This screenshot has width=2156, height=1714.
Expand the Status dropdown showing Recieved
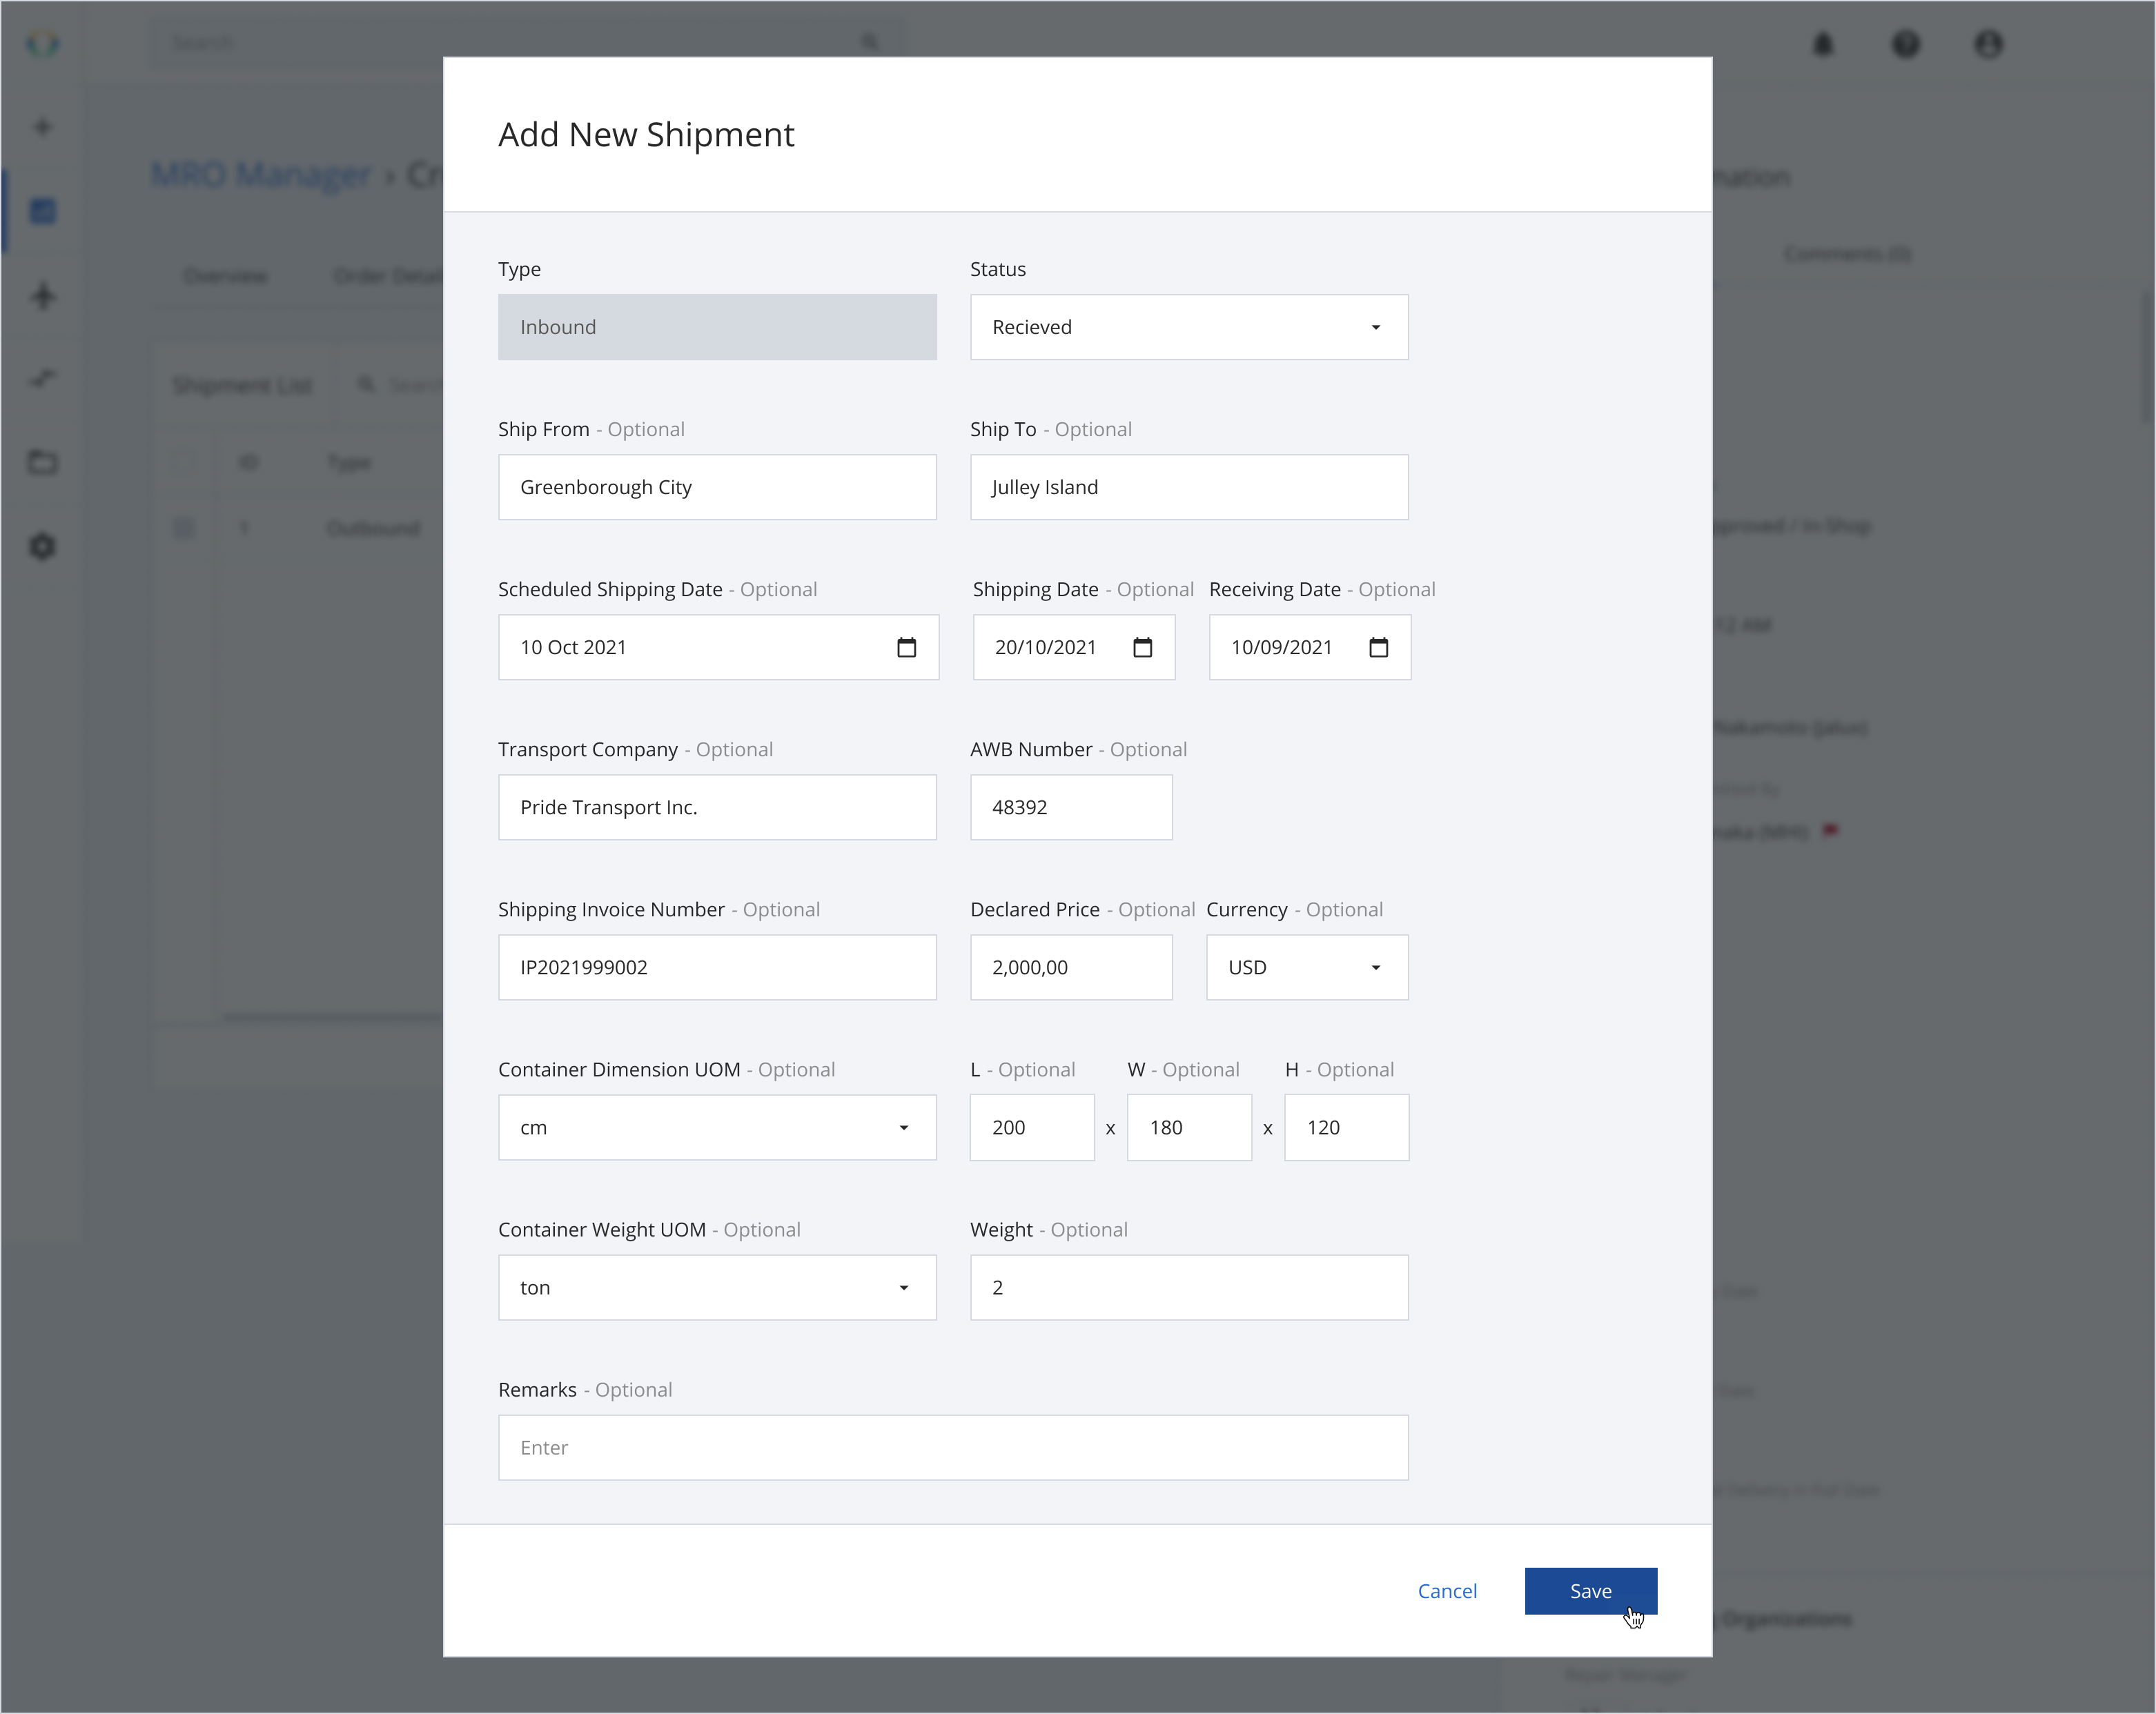(x=1189, y=327)
